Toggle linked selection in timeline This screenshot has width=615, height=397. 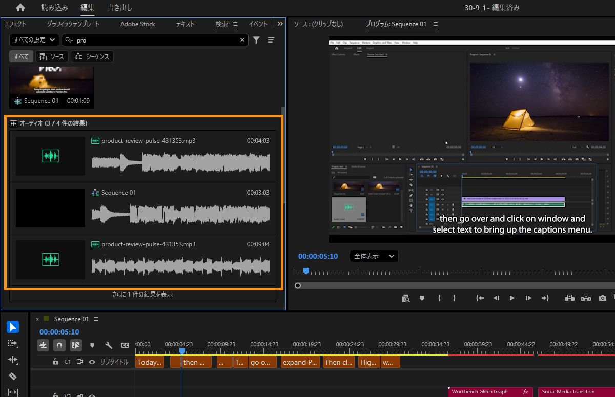[x=75, y=345]
